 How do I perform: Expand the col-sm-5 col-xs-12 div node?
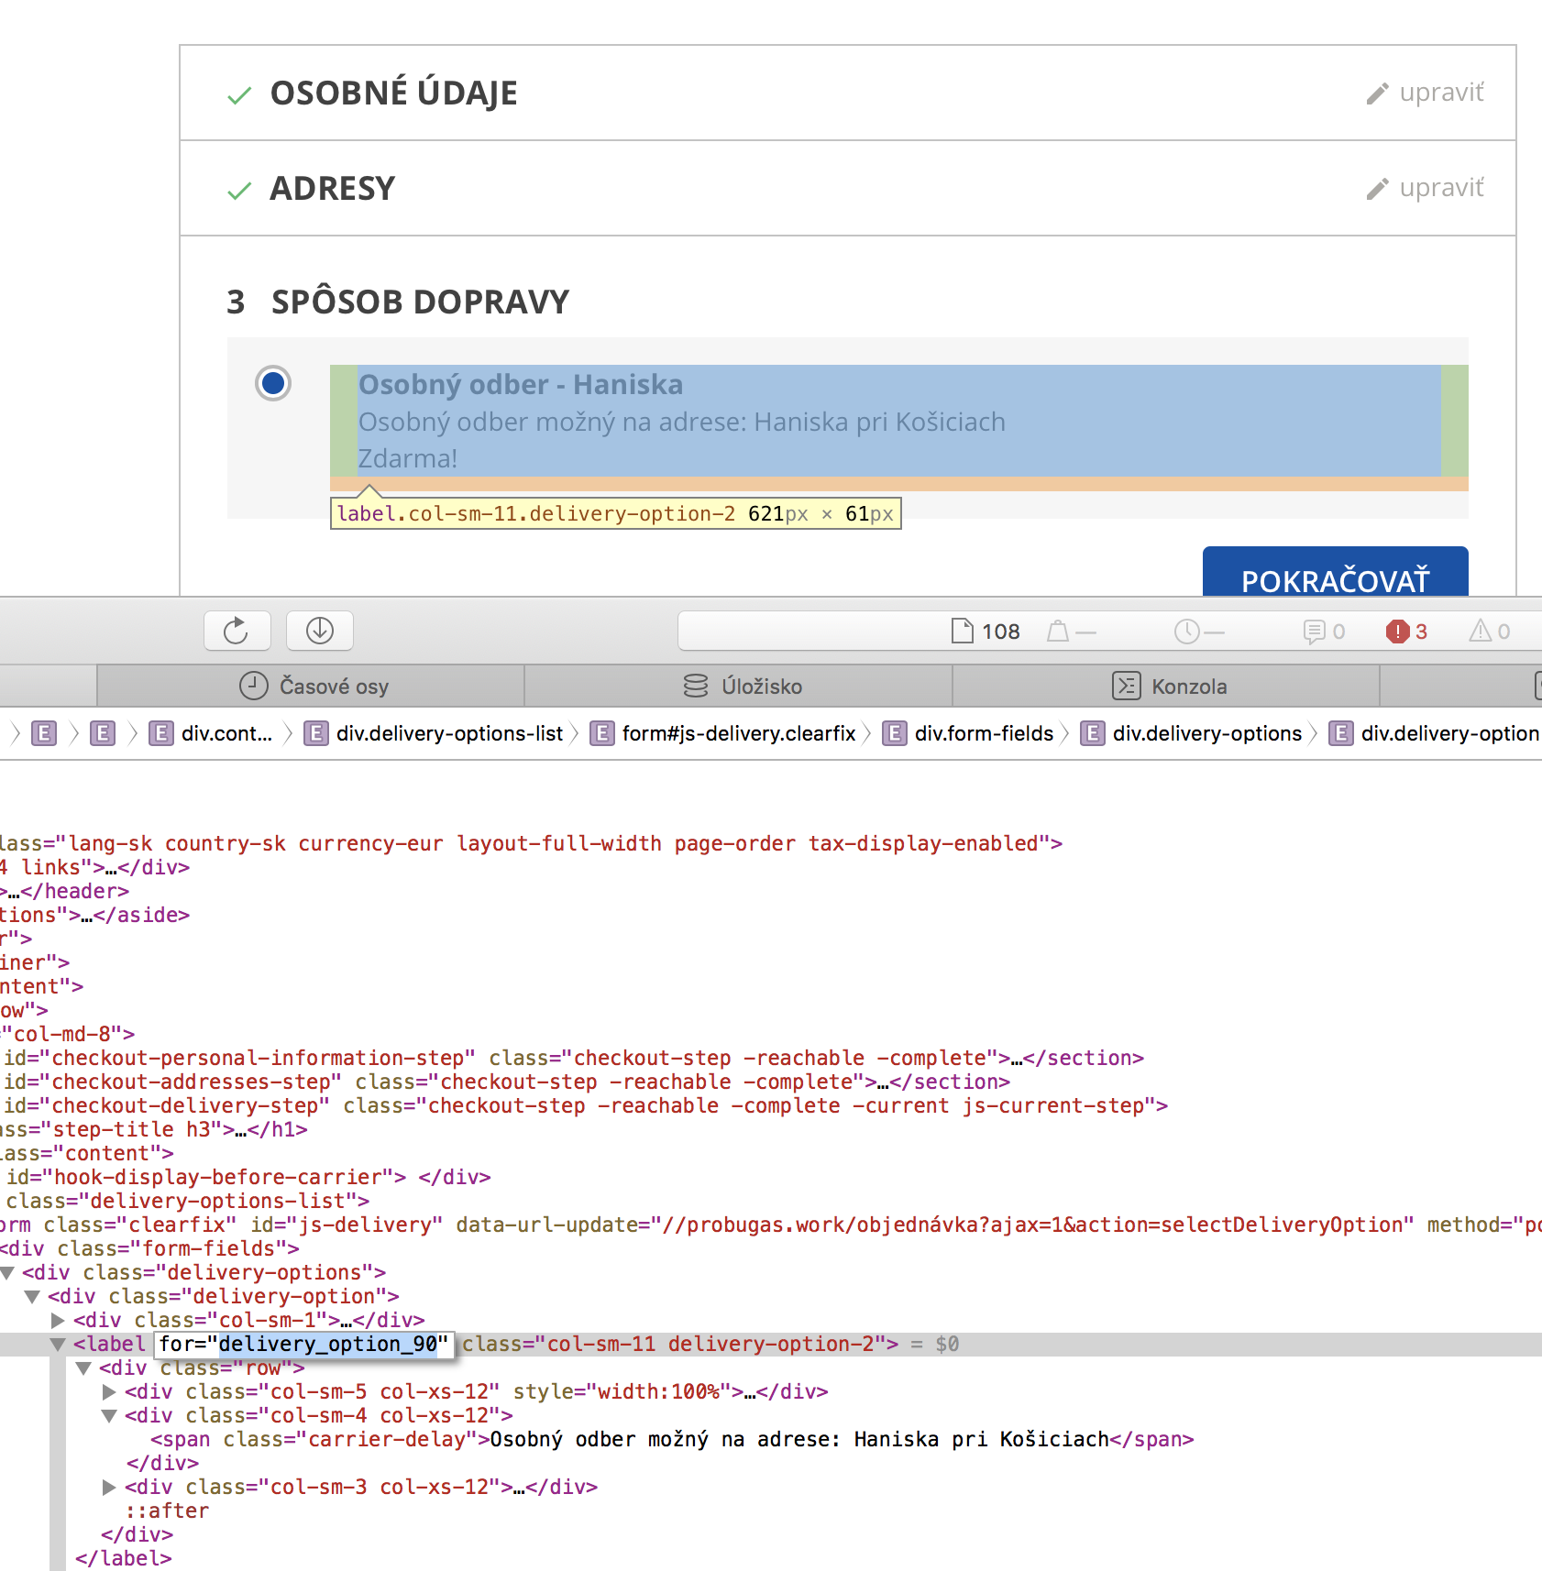click(x=109, y=1391)
